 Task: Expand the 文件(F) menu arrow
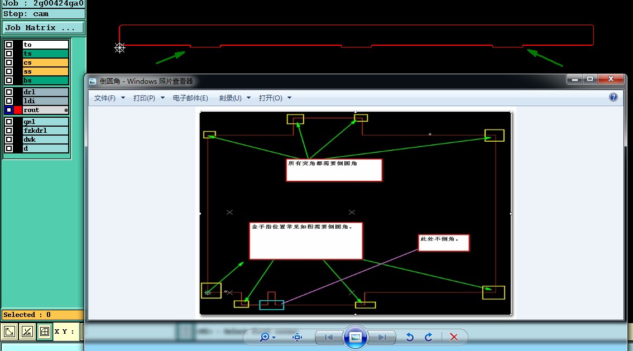pyautogui.click(x=123, y=98)
